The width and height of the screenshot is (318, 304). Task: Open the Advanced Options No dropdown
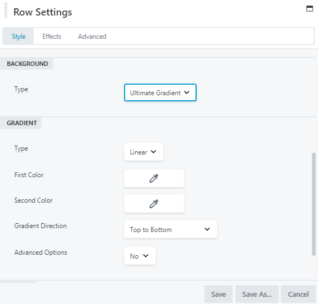click(x=140, y=256)
